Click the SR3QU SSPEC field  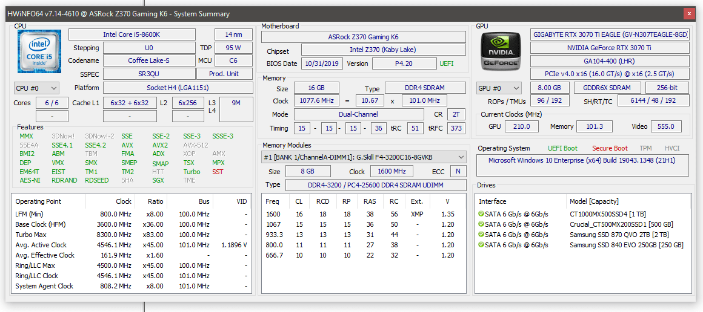coord(149,74)
